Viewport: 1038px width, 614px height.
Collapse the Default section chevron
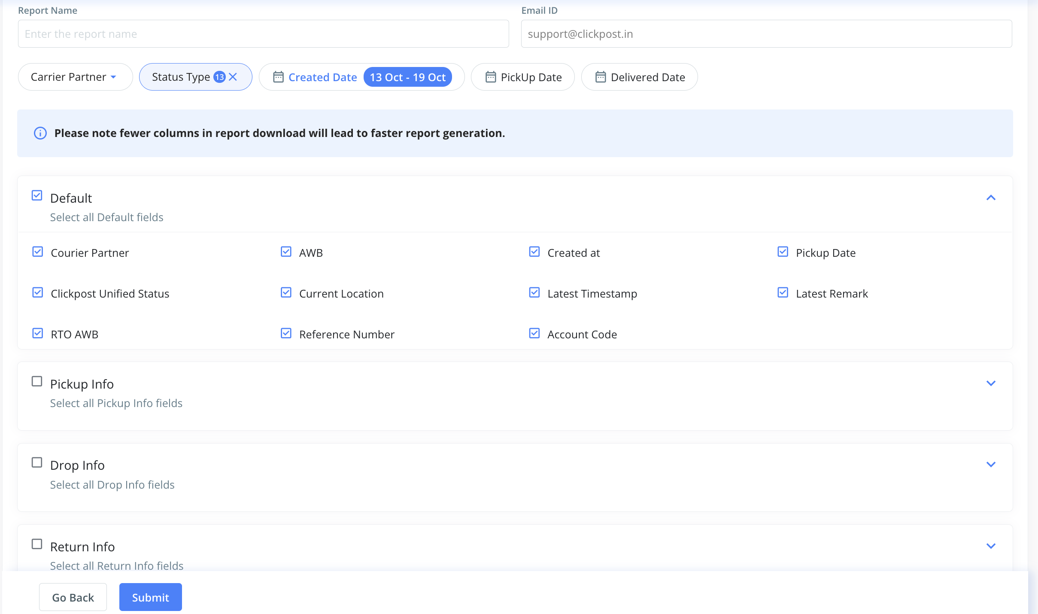tap(990, 198)
